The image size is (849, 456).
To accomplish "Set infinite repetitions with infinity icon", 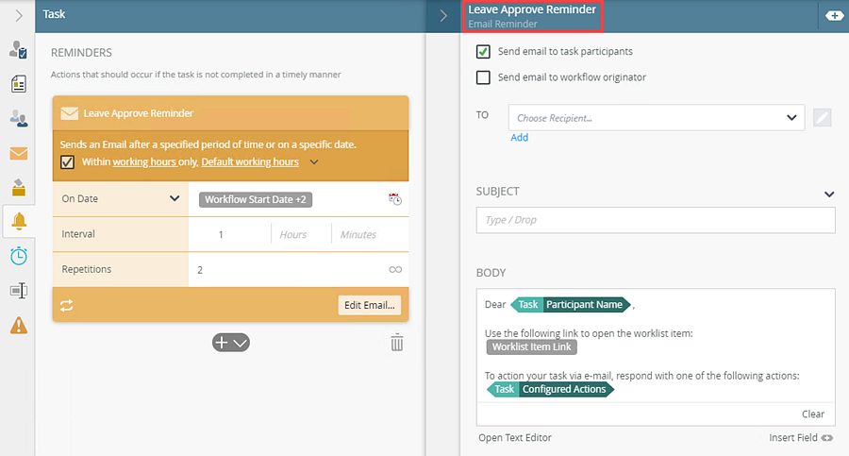I will click(x=395, y=269).
